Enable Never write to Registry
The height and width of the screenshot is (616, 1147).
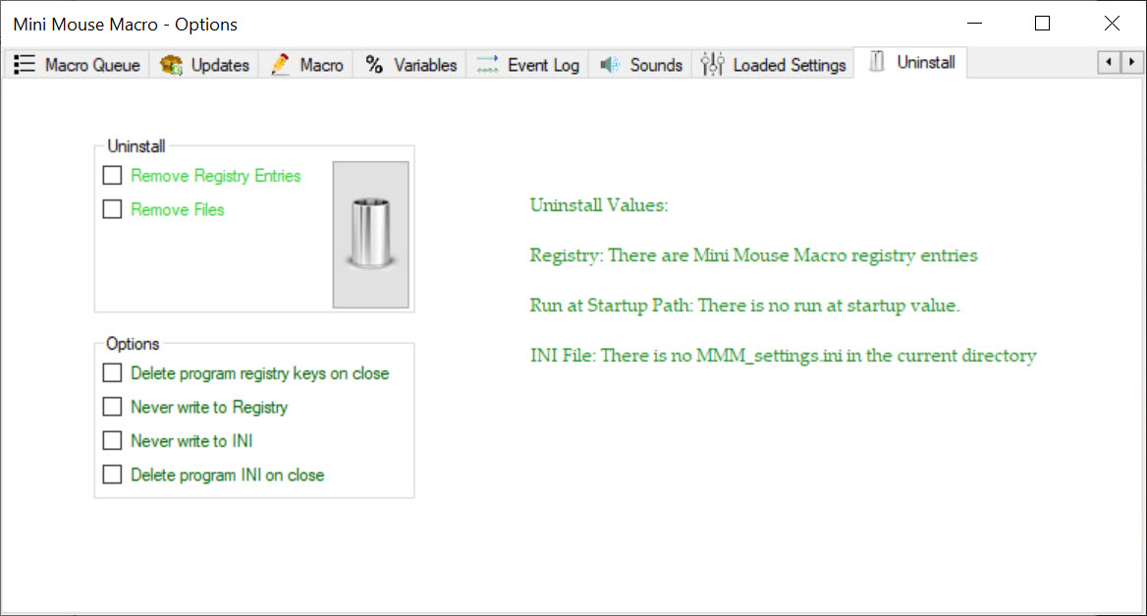(x=112, y=407)
